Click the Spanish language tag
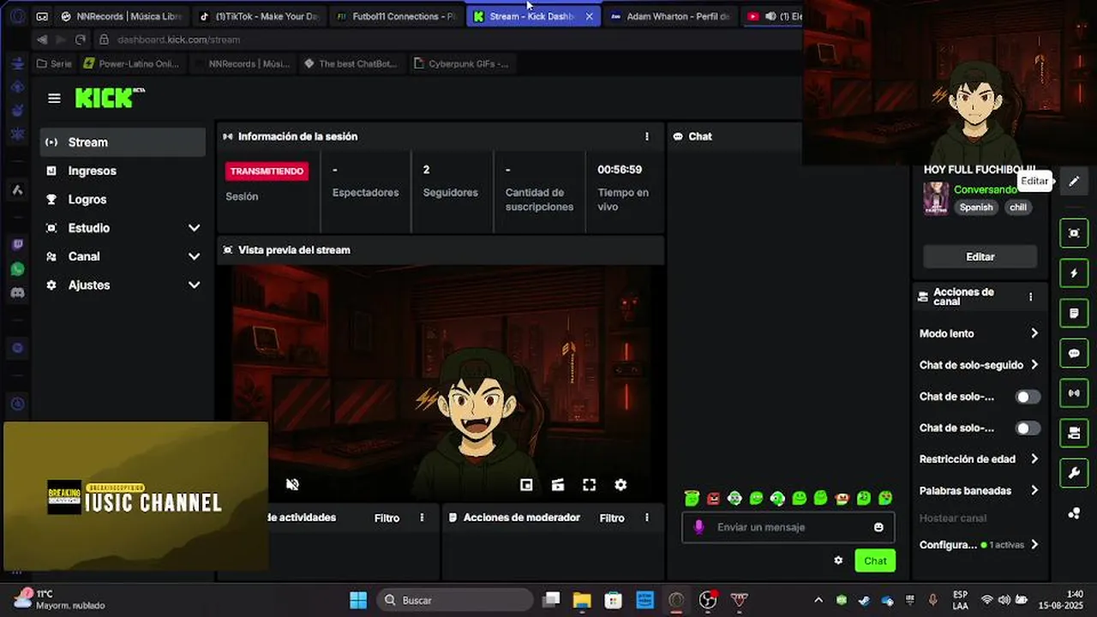 976,207
